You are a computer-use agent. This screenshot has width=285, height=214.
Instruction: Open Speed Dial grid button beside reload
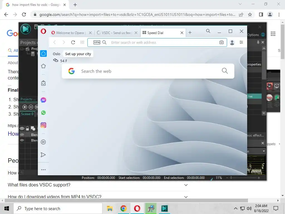click(82, 42)
